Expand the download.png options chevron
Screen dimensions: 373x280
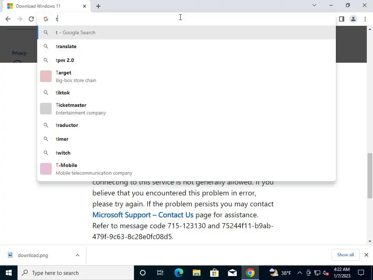point(78,255)
